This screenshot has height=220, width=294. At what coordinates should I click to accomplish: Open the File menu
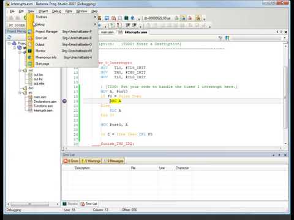(12, 11)
